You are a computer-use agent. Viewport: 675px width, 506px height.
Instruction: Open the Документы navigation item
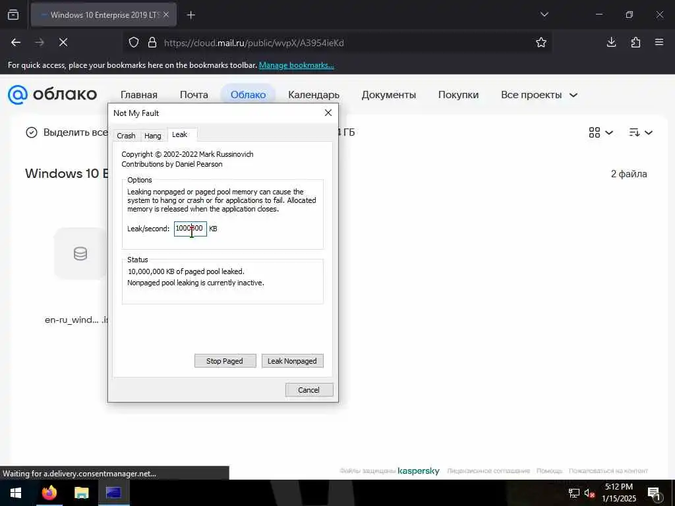click(389, 95)
